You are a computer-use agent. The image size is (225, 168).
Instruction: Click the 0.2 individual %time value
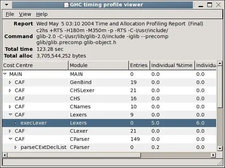pyautogui.click(x=155, y=147)
